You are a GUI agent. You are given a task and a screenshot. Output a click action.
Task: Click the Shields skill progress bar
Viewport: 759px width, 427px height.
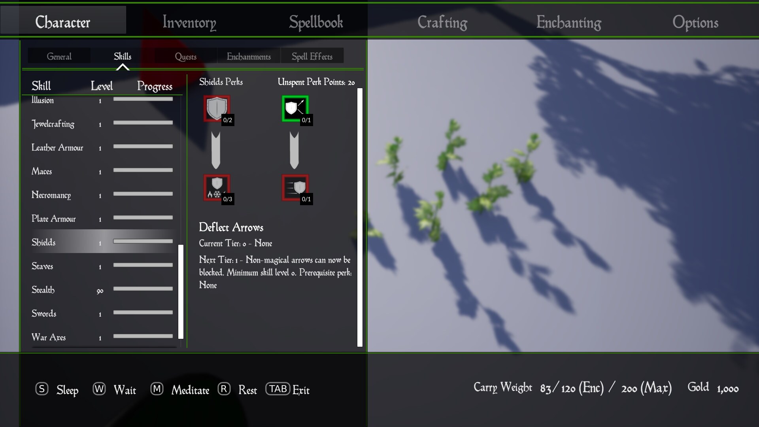142,241
